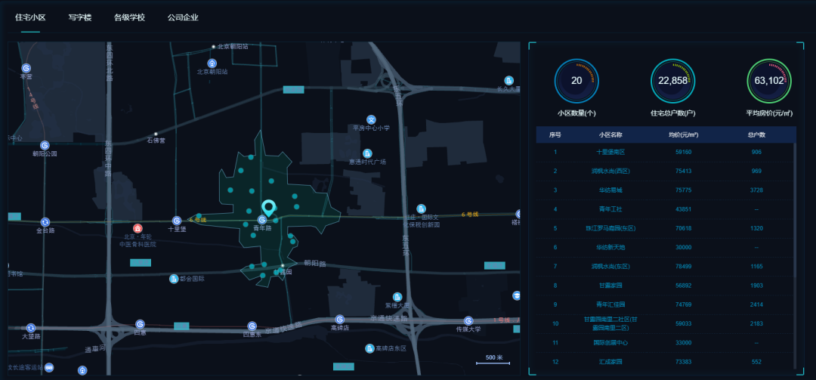
Task: Click the 十里堡 subway station icon
Action: point(177,221)
